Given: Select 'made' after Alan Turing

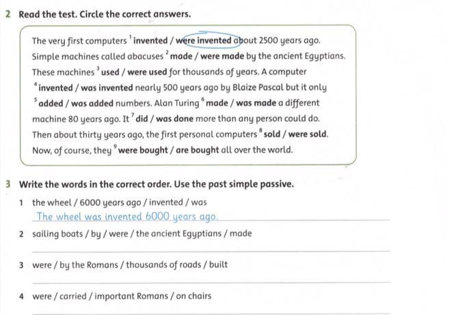Looking at the screenshot, I should tap(217, 103).
